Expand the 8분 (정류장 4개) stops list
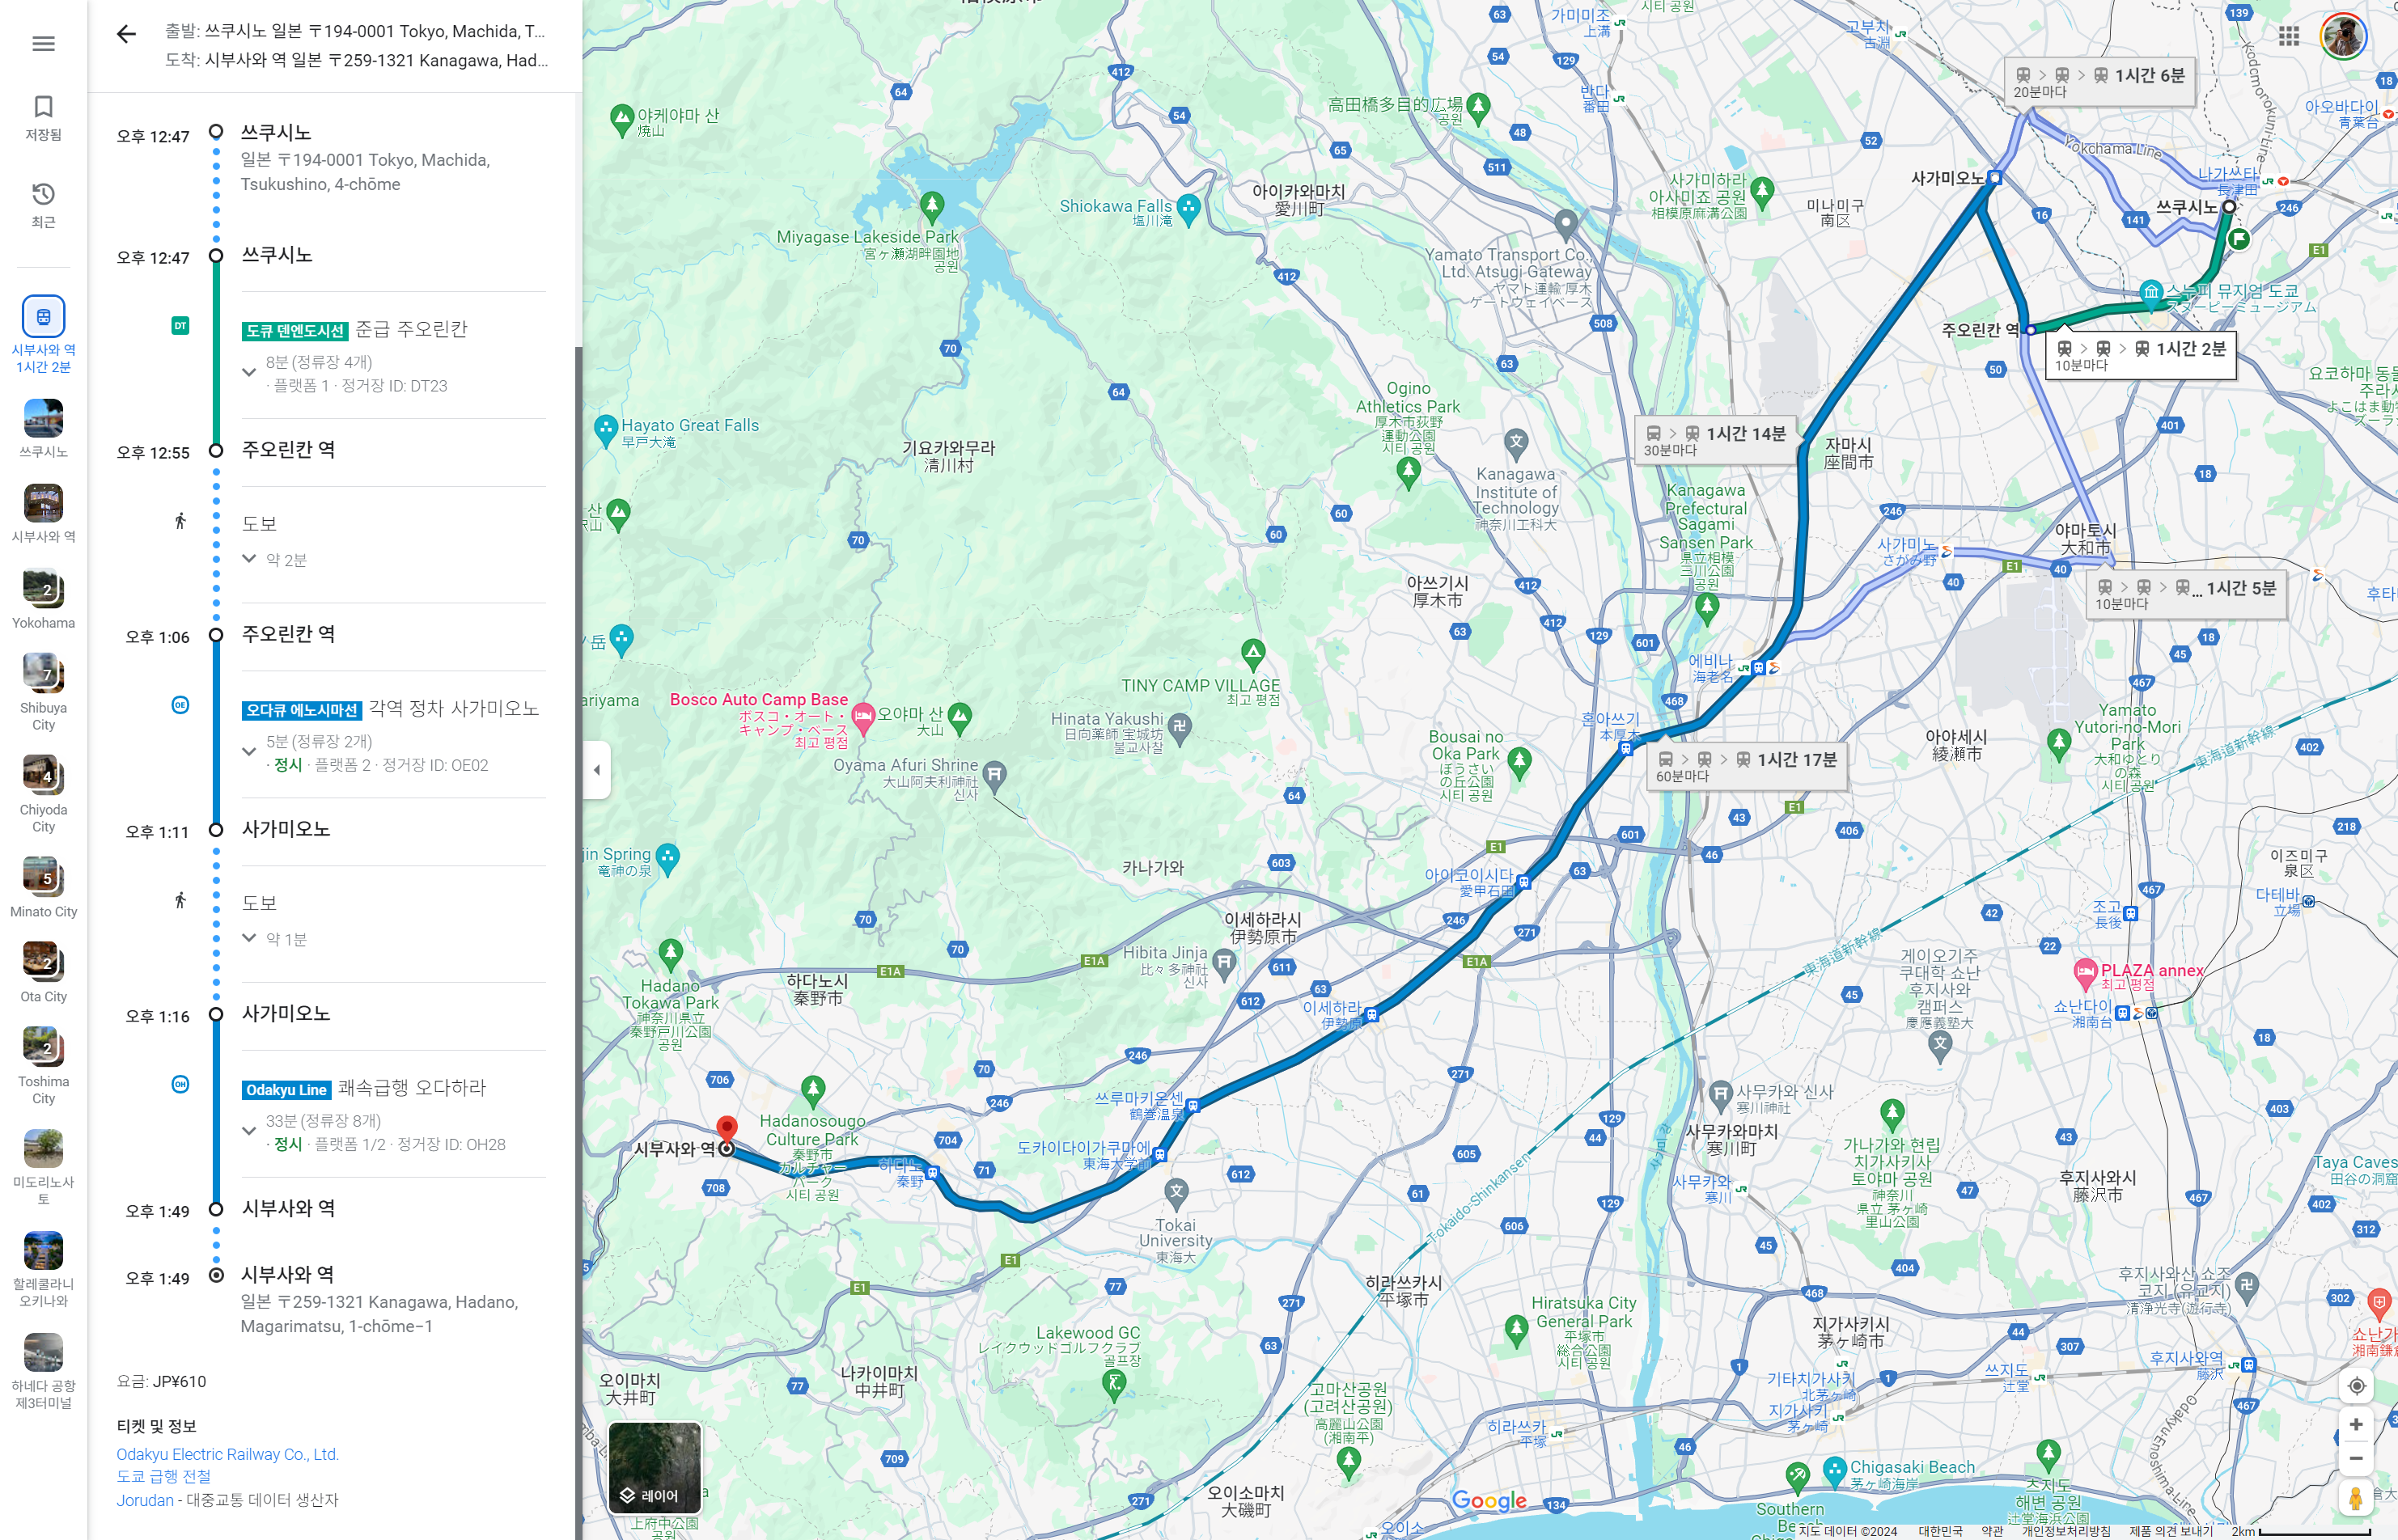This screenshot has width=2398, height=1540. pyautogui.click(x=249, y=372)
